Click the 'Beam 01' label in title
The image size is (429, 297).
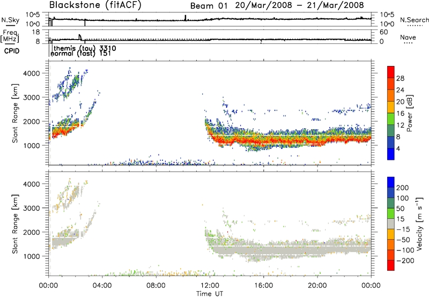coord(209,6)
